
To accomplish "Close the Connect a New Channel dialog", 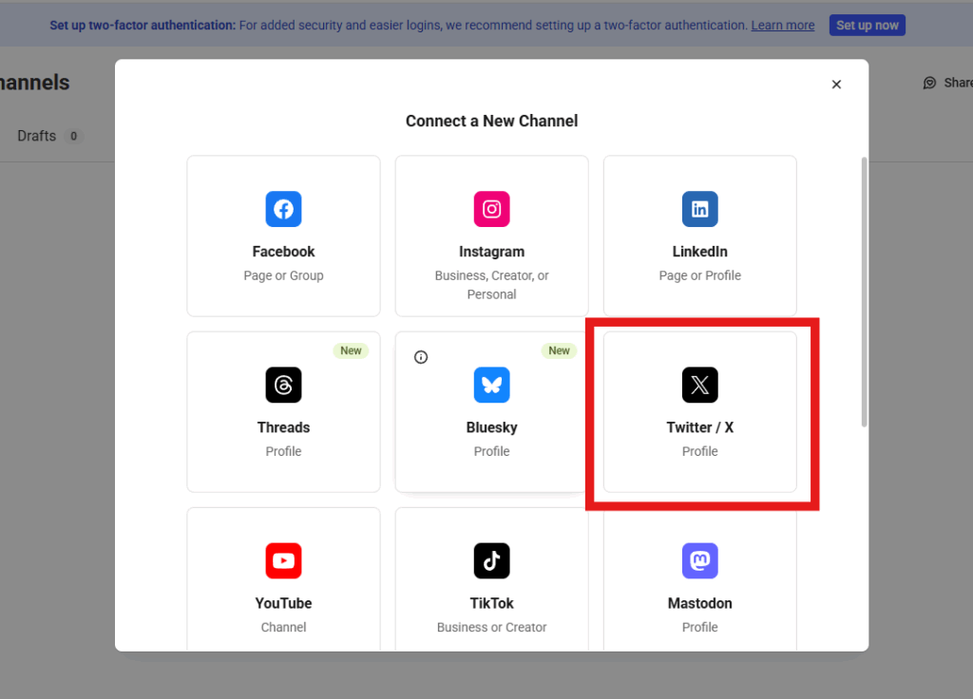I will click(x=836, y=85).
